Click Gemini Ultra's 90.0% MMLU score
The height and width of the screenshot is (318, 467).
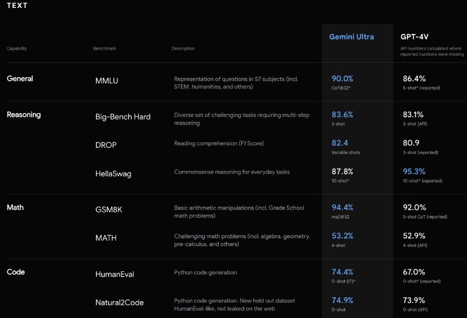click(342, 79)
